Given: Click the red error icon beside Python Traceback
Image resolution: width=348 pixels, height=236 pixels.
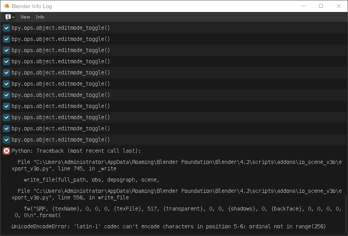Looking at the screenshot, I should [6, 151].
